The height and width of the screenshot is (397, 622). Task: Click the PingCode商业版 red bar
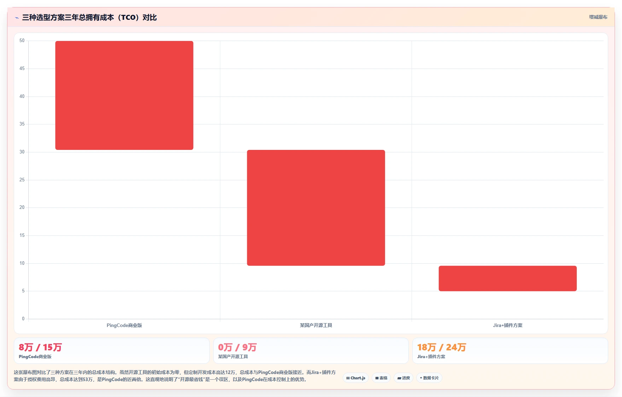pos(124,95)
